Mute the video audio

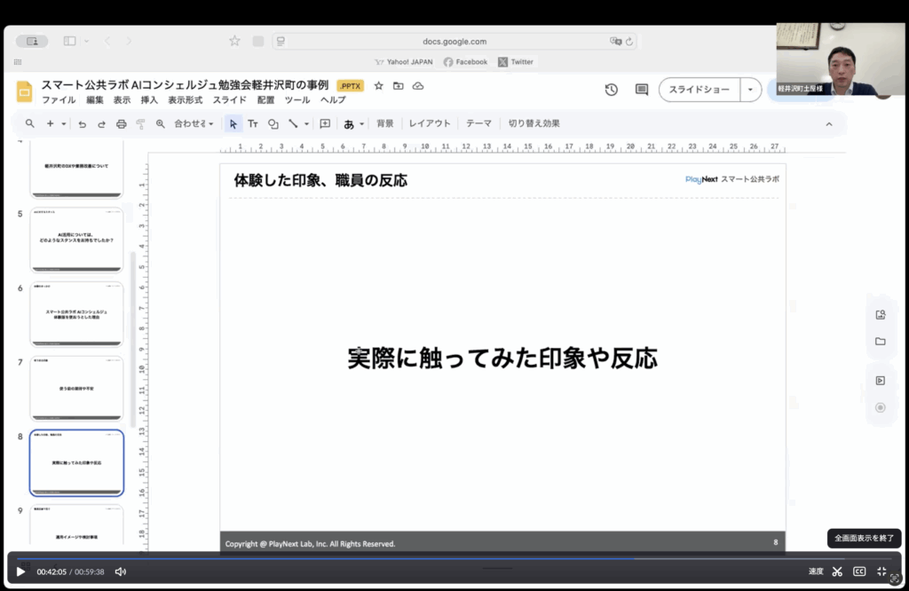click(120, 571)
